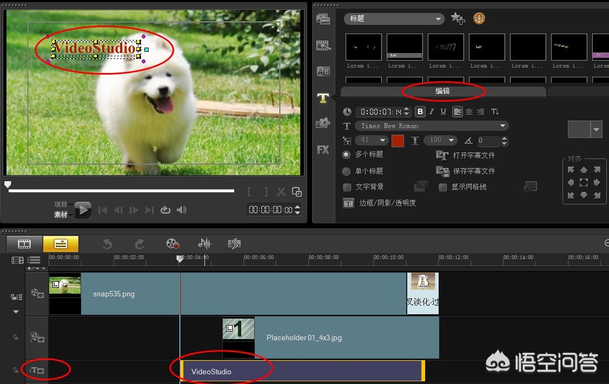609x384 pixels.
Task: Toggle repeat playback
Action: click(x=166, y=210)
